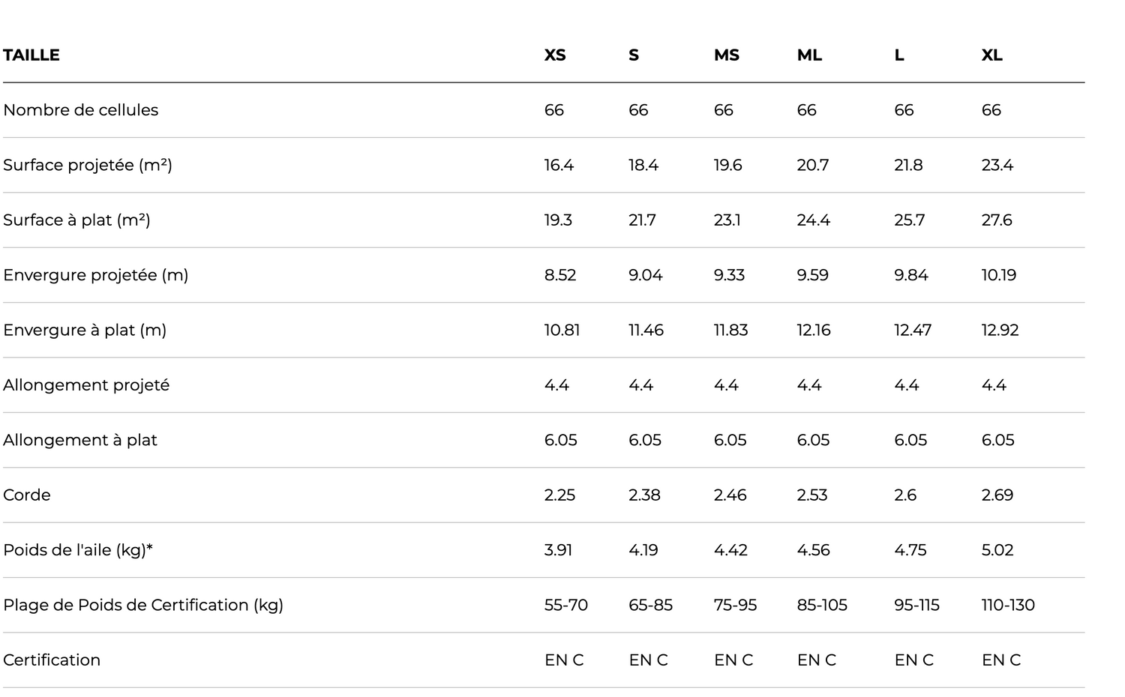Click Plage de Poids de Certification label
Image resolution: width=1125 pixels, height=697 pixels.
[x=143, y=605]
